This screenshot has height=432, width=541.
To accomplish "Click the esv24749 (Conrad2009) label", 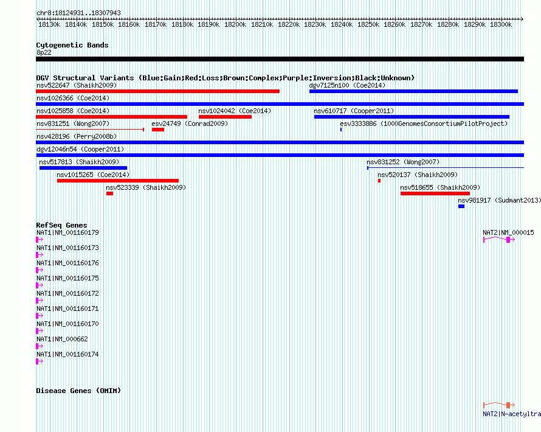I will point(190,124).
